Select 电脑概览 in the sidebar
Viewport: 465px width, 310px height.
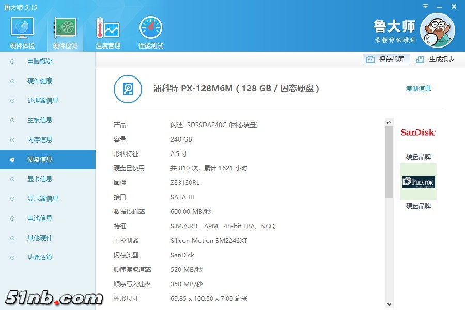48,61
